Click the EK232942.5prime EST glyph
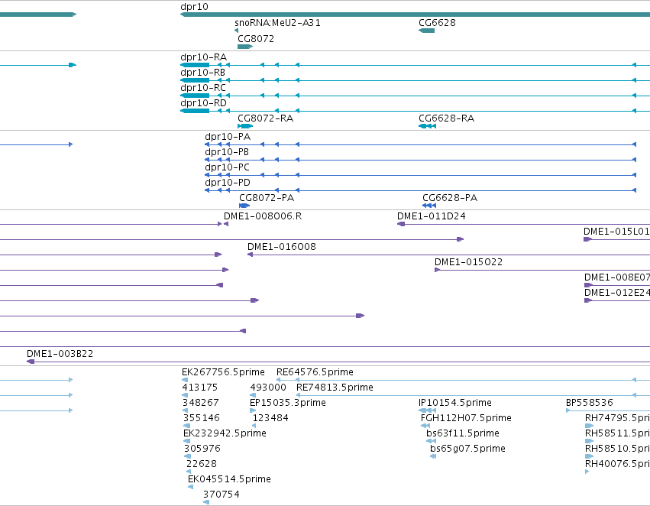Screen dimensions: 650x506 [186, 441]
